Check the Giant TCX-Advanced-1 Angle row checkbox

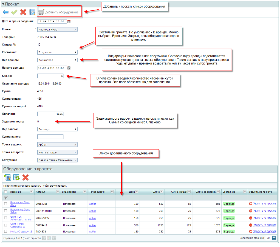pyautogui.click(x=5, y=218)
